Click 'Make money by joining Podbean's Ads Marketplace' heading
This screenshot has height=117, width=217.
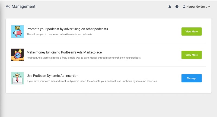(x=64, y=52)
